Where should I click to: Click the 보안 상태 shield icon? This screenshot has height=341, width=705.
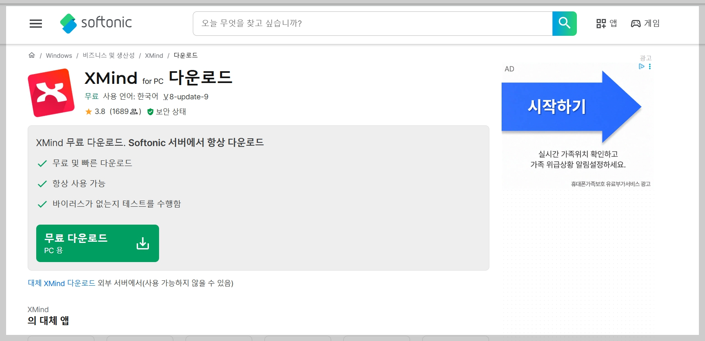[150, 112]
